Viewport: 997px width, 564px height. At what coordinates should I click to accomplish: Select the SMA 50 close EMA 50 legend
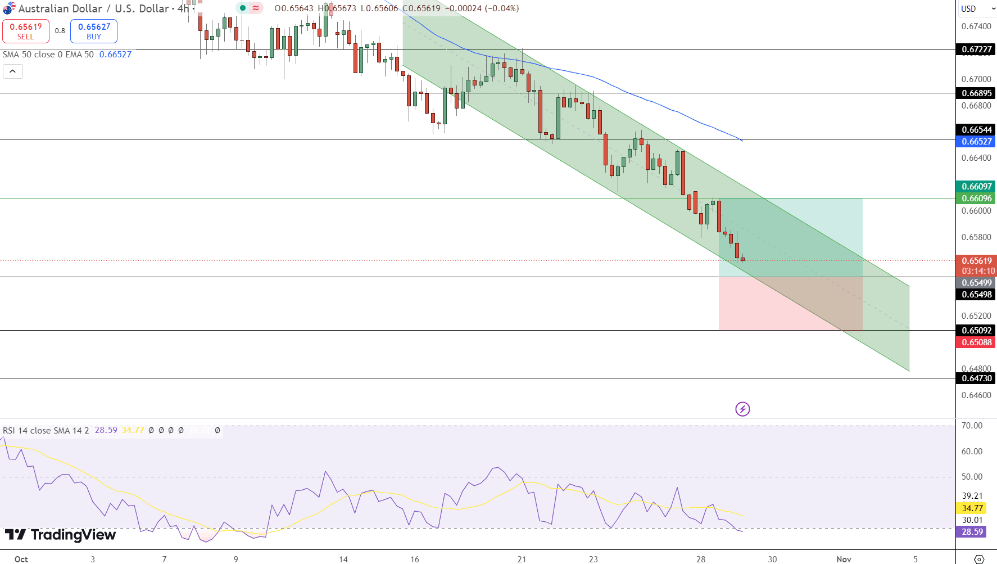[48, 55]
